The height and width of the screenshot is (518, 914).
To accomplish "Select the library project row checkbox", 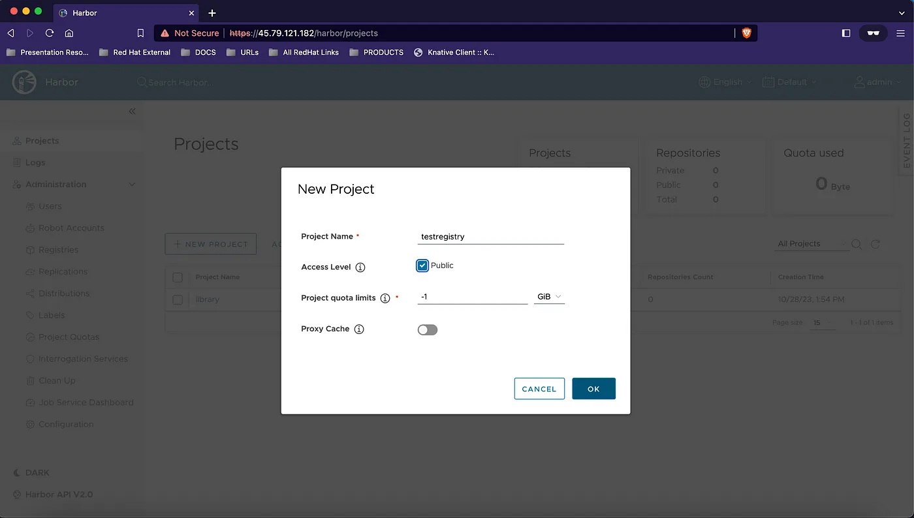I will click(178, 299).
